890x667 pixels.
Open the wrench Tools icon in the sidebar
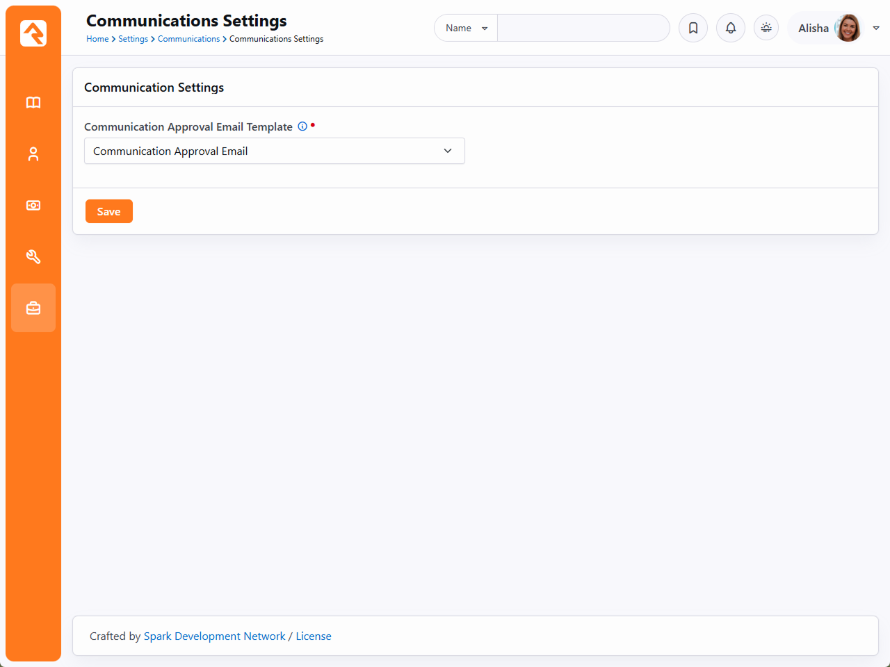click(33, 257)
